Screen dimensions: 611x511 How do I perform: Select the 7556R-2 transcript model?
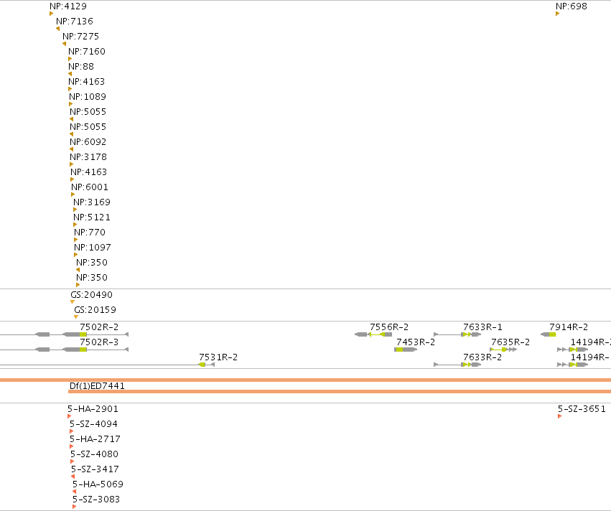point(373,334)
